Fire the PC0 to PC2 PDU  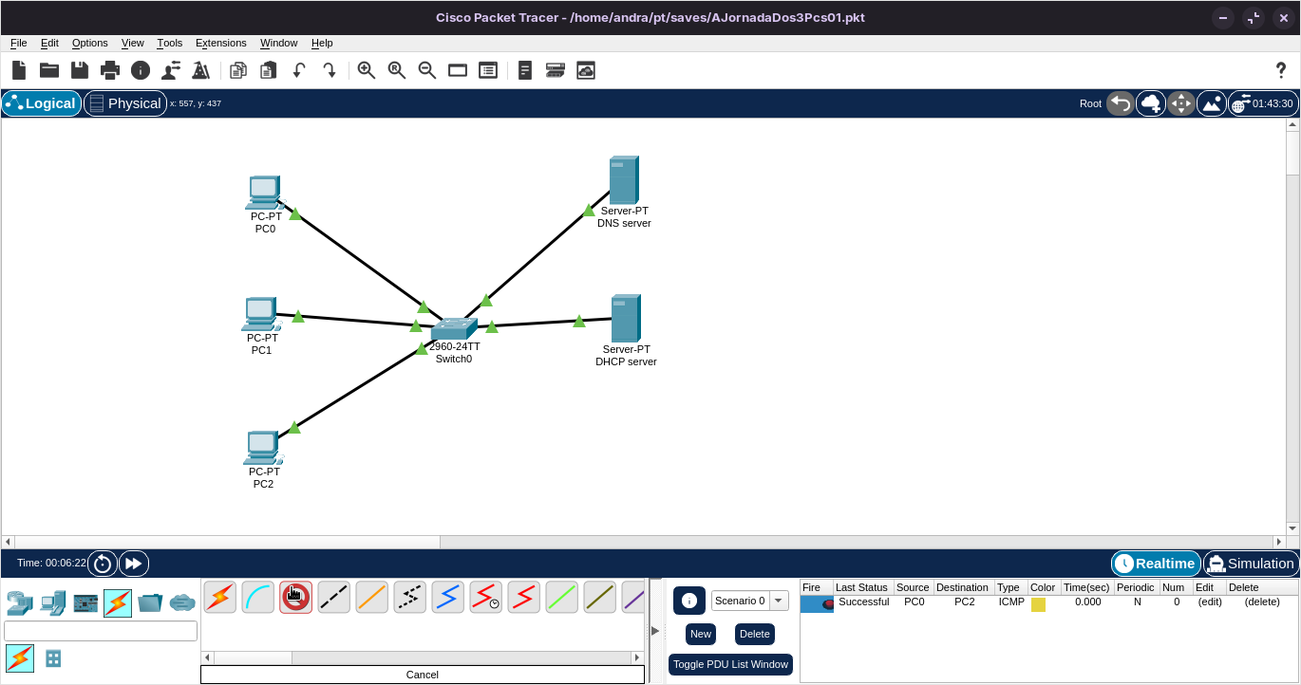point(817,603)
